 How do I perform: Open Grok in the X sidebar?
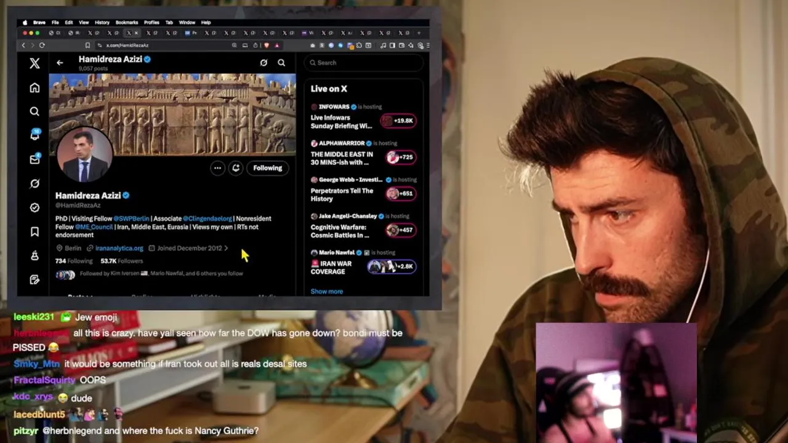pos(34,183)
